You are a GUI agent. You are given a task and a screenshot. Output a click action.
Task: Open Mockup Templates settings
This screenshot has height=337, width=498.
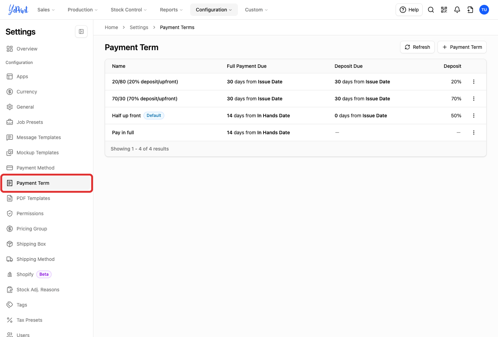coord(47,153)
